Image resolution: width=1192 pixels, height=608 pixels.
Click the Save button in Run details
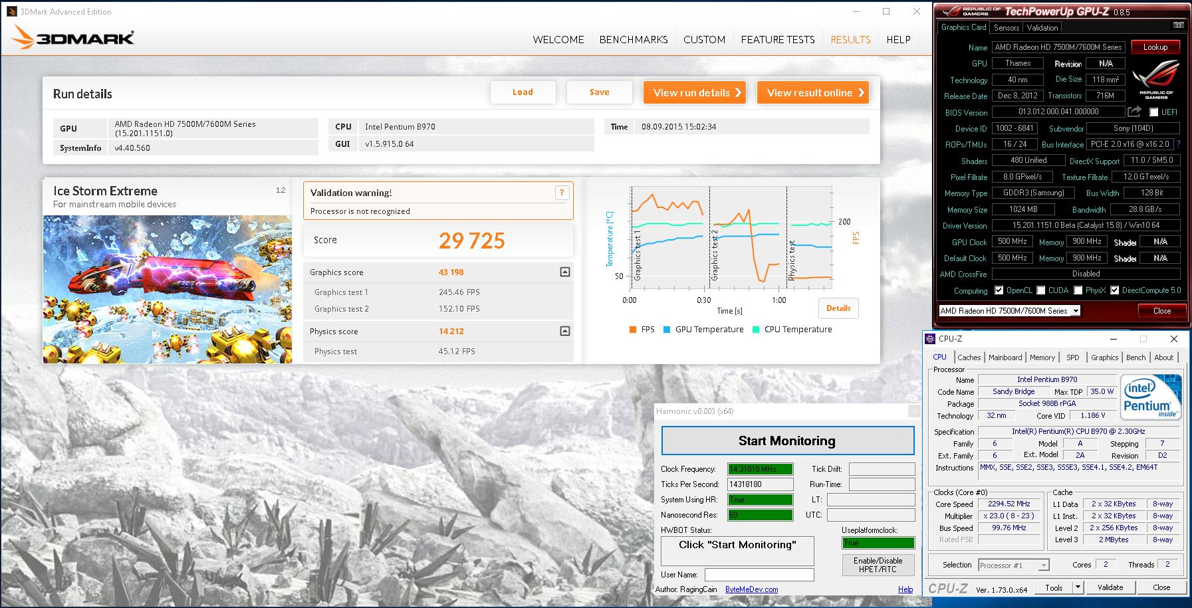click(x=599, y=92)
